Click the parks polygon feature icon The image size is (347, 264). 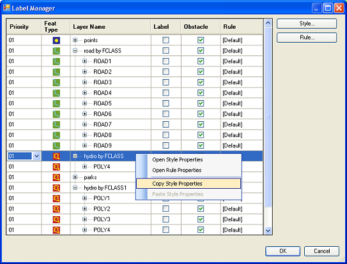point(56,177)
